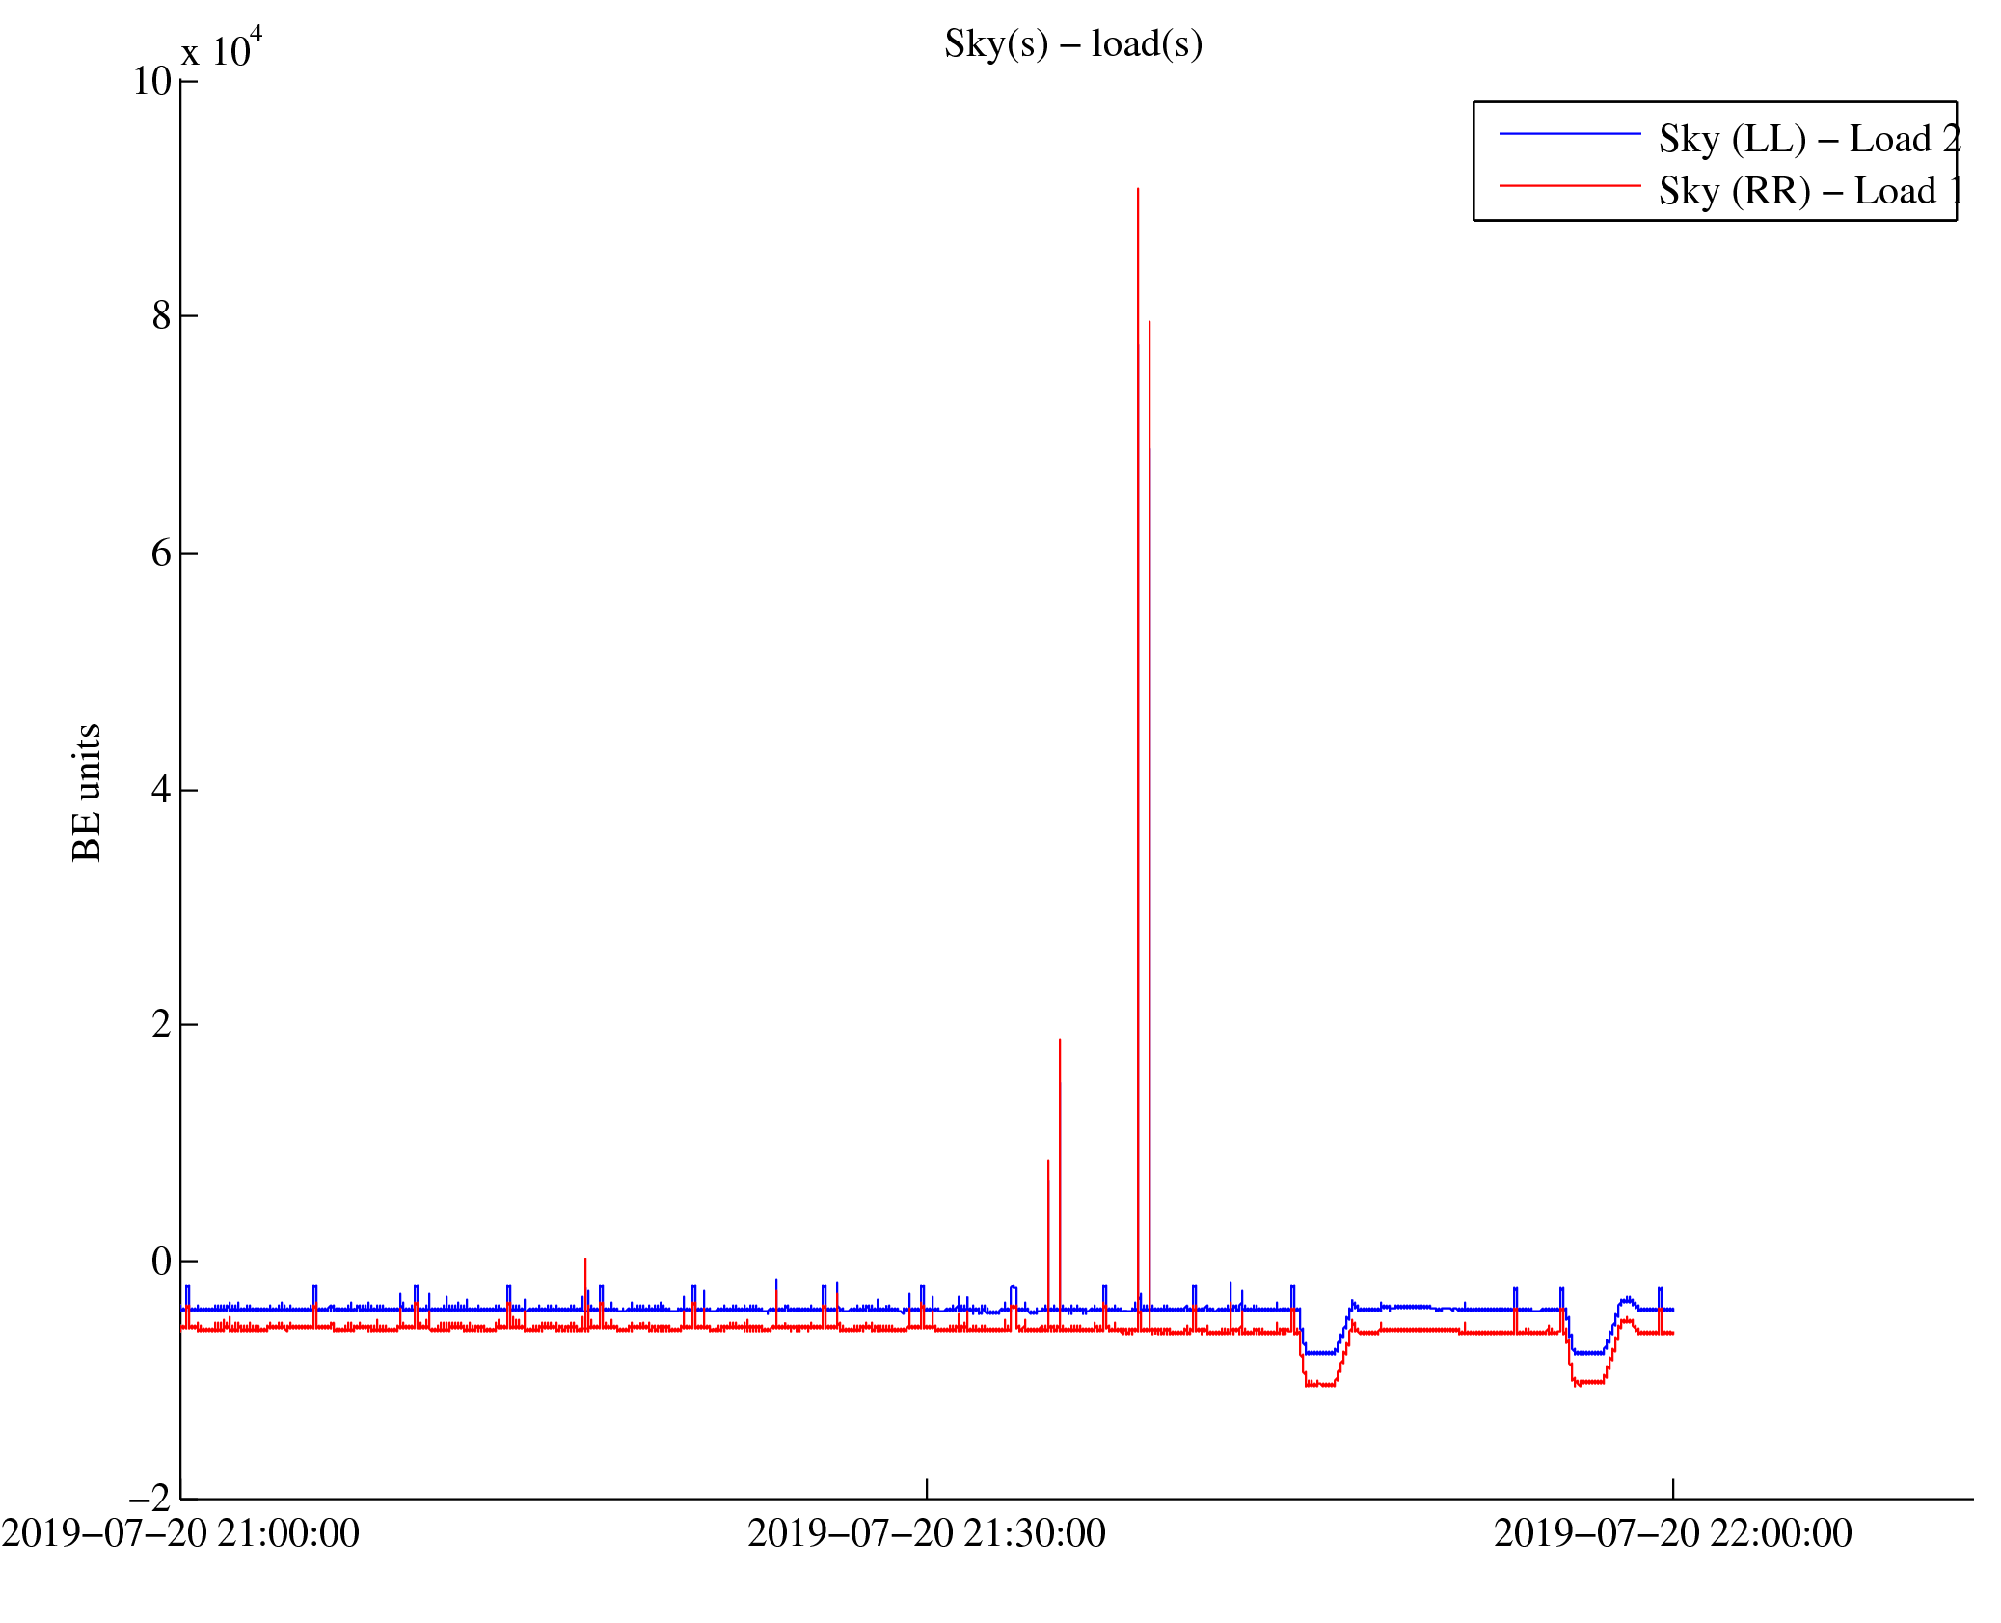Click the y-axis tick label 8
Viewport: 2001px width, 1623px height.
161,315
